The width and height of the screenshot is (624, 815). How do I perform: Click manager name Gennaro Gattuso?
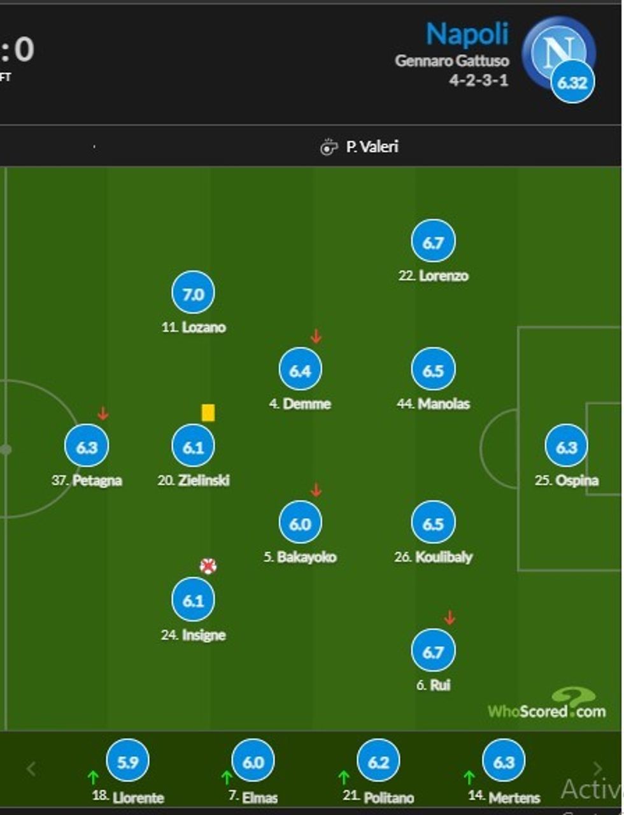coord(452,61)
